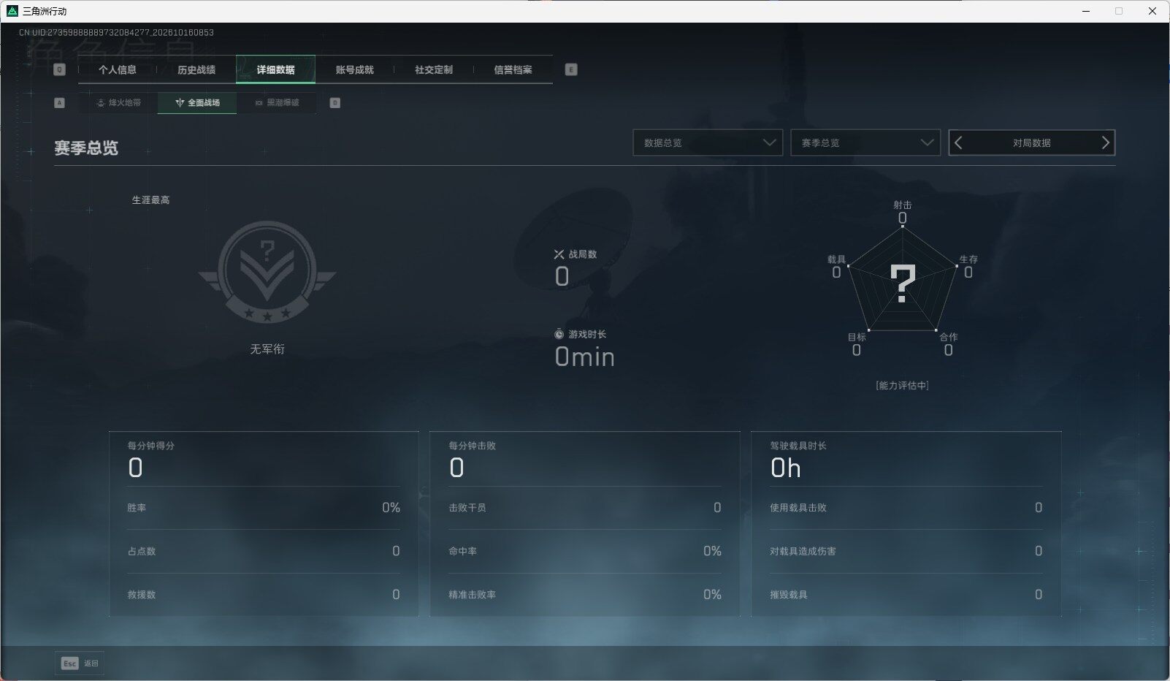Click the 精准击败率 stat row
The height and width of the screenshot is (681, 1170).
click(x=585, y=595)
